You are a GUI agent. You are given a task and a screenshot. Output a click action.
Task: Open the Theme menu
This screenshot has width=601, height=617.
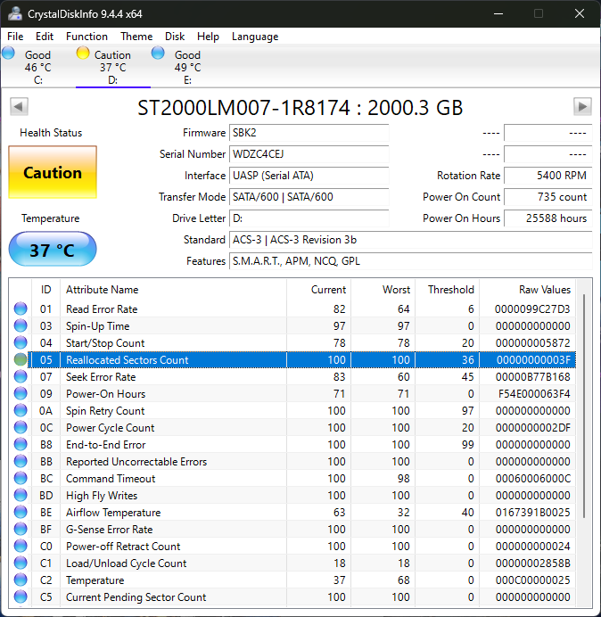coord(136,37)
